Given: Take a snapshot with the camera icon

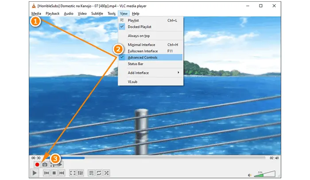Looking at the screenshot, I should point(45,165).
